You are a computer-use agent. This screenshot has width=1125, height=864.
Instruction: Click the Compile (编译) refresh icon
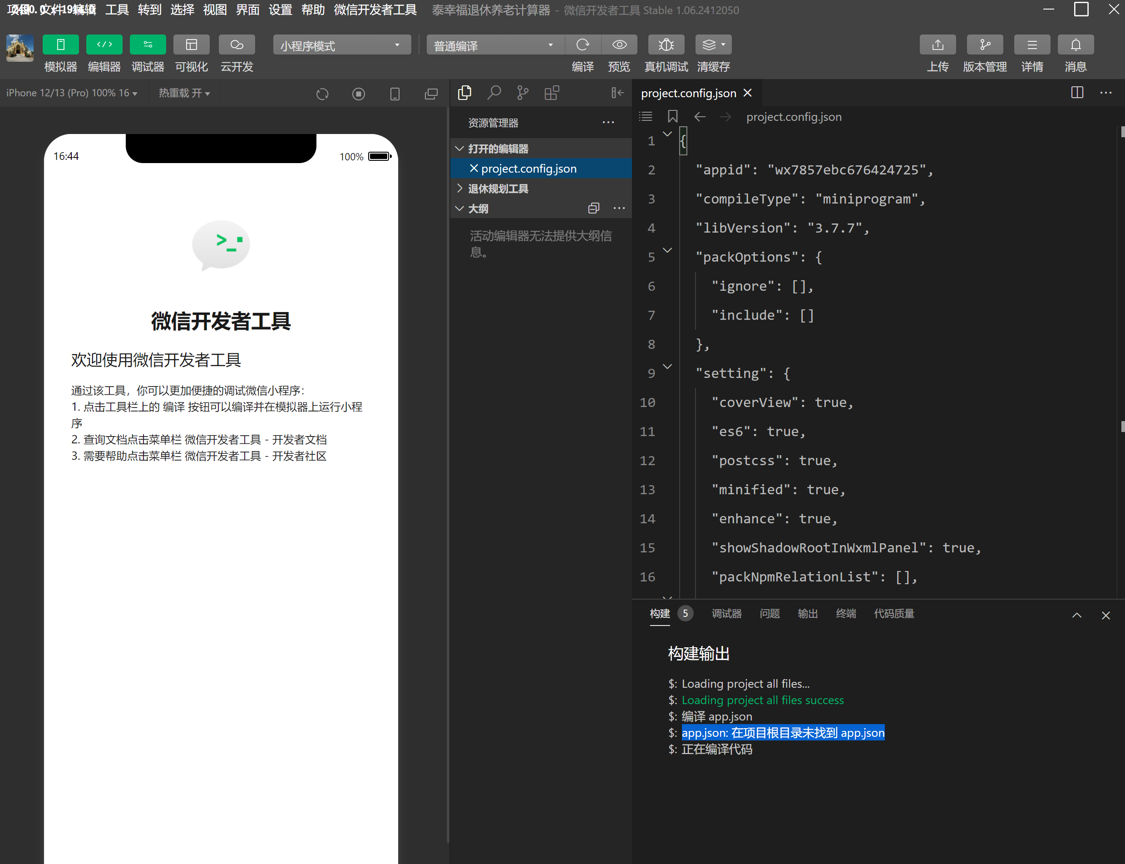583,45
